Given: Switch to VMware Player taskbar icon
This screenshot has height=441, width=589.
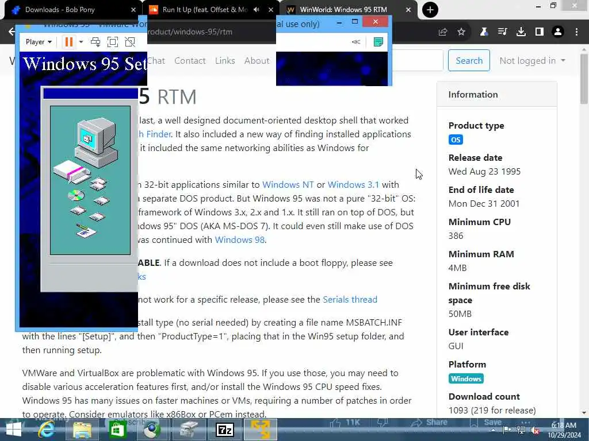Looking at the screenshot, I should point(261,430).
